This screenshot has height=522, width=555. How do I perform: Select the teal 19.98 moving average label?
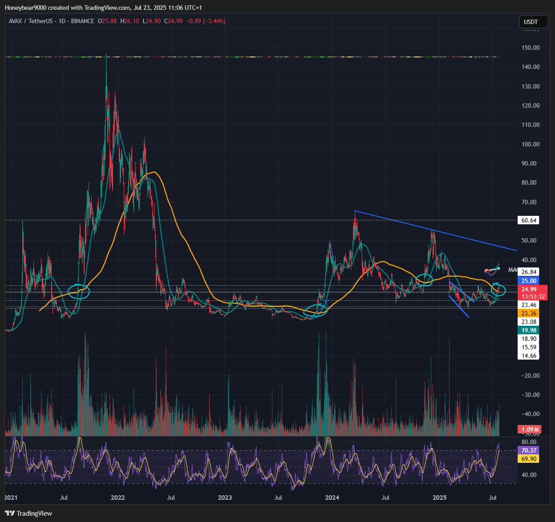tap(529, 330)
